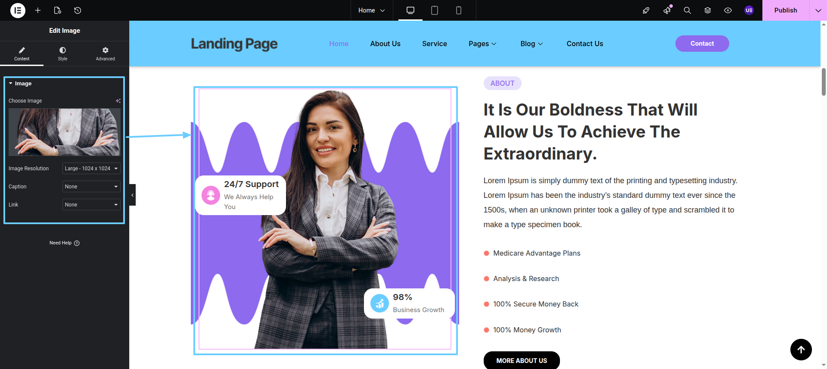Expand Publish options arrow
This screenshot has height=369, width=827.
[818, 10]
